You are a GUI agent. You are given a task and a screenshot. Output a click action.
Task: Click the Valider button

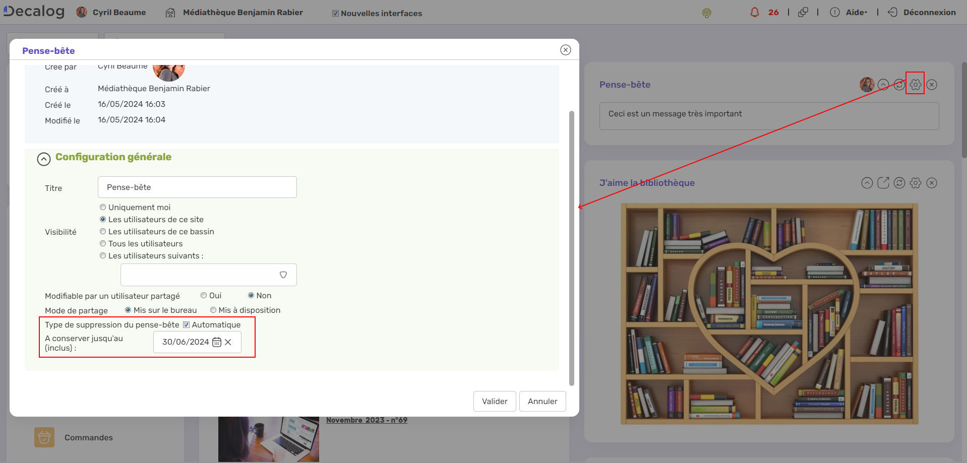494,401
